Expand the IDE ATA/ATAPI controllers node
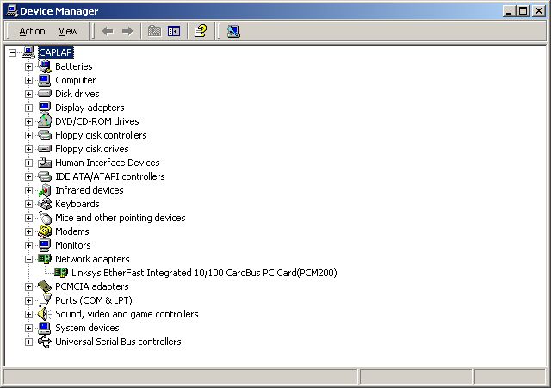The height and width of the screenshot is (388, 551). (x=28, y=176)
